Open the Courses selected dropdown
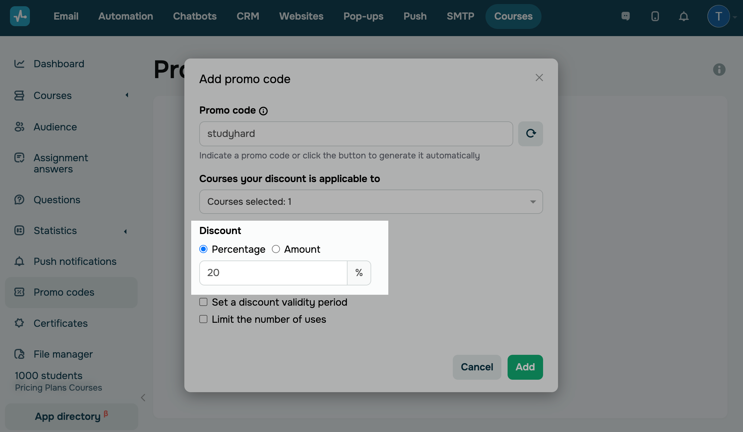743x432 pixels. tap(371, 202)
